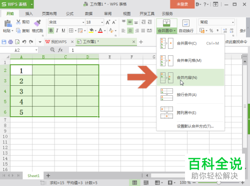Click the 自动换行 wrap text button
The image size is (250, 186).
[x=186, y=26]
